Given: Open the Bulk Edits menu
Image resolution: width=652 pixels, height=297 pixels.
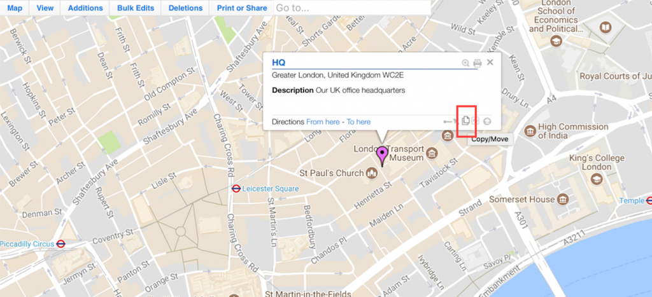Looking at the screenshot, I should coord(136,8).
